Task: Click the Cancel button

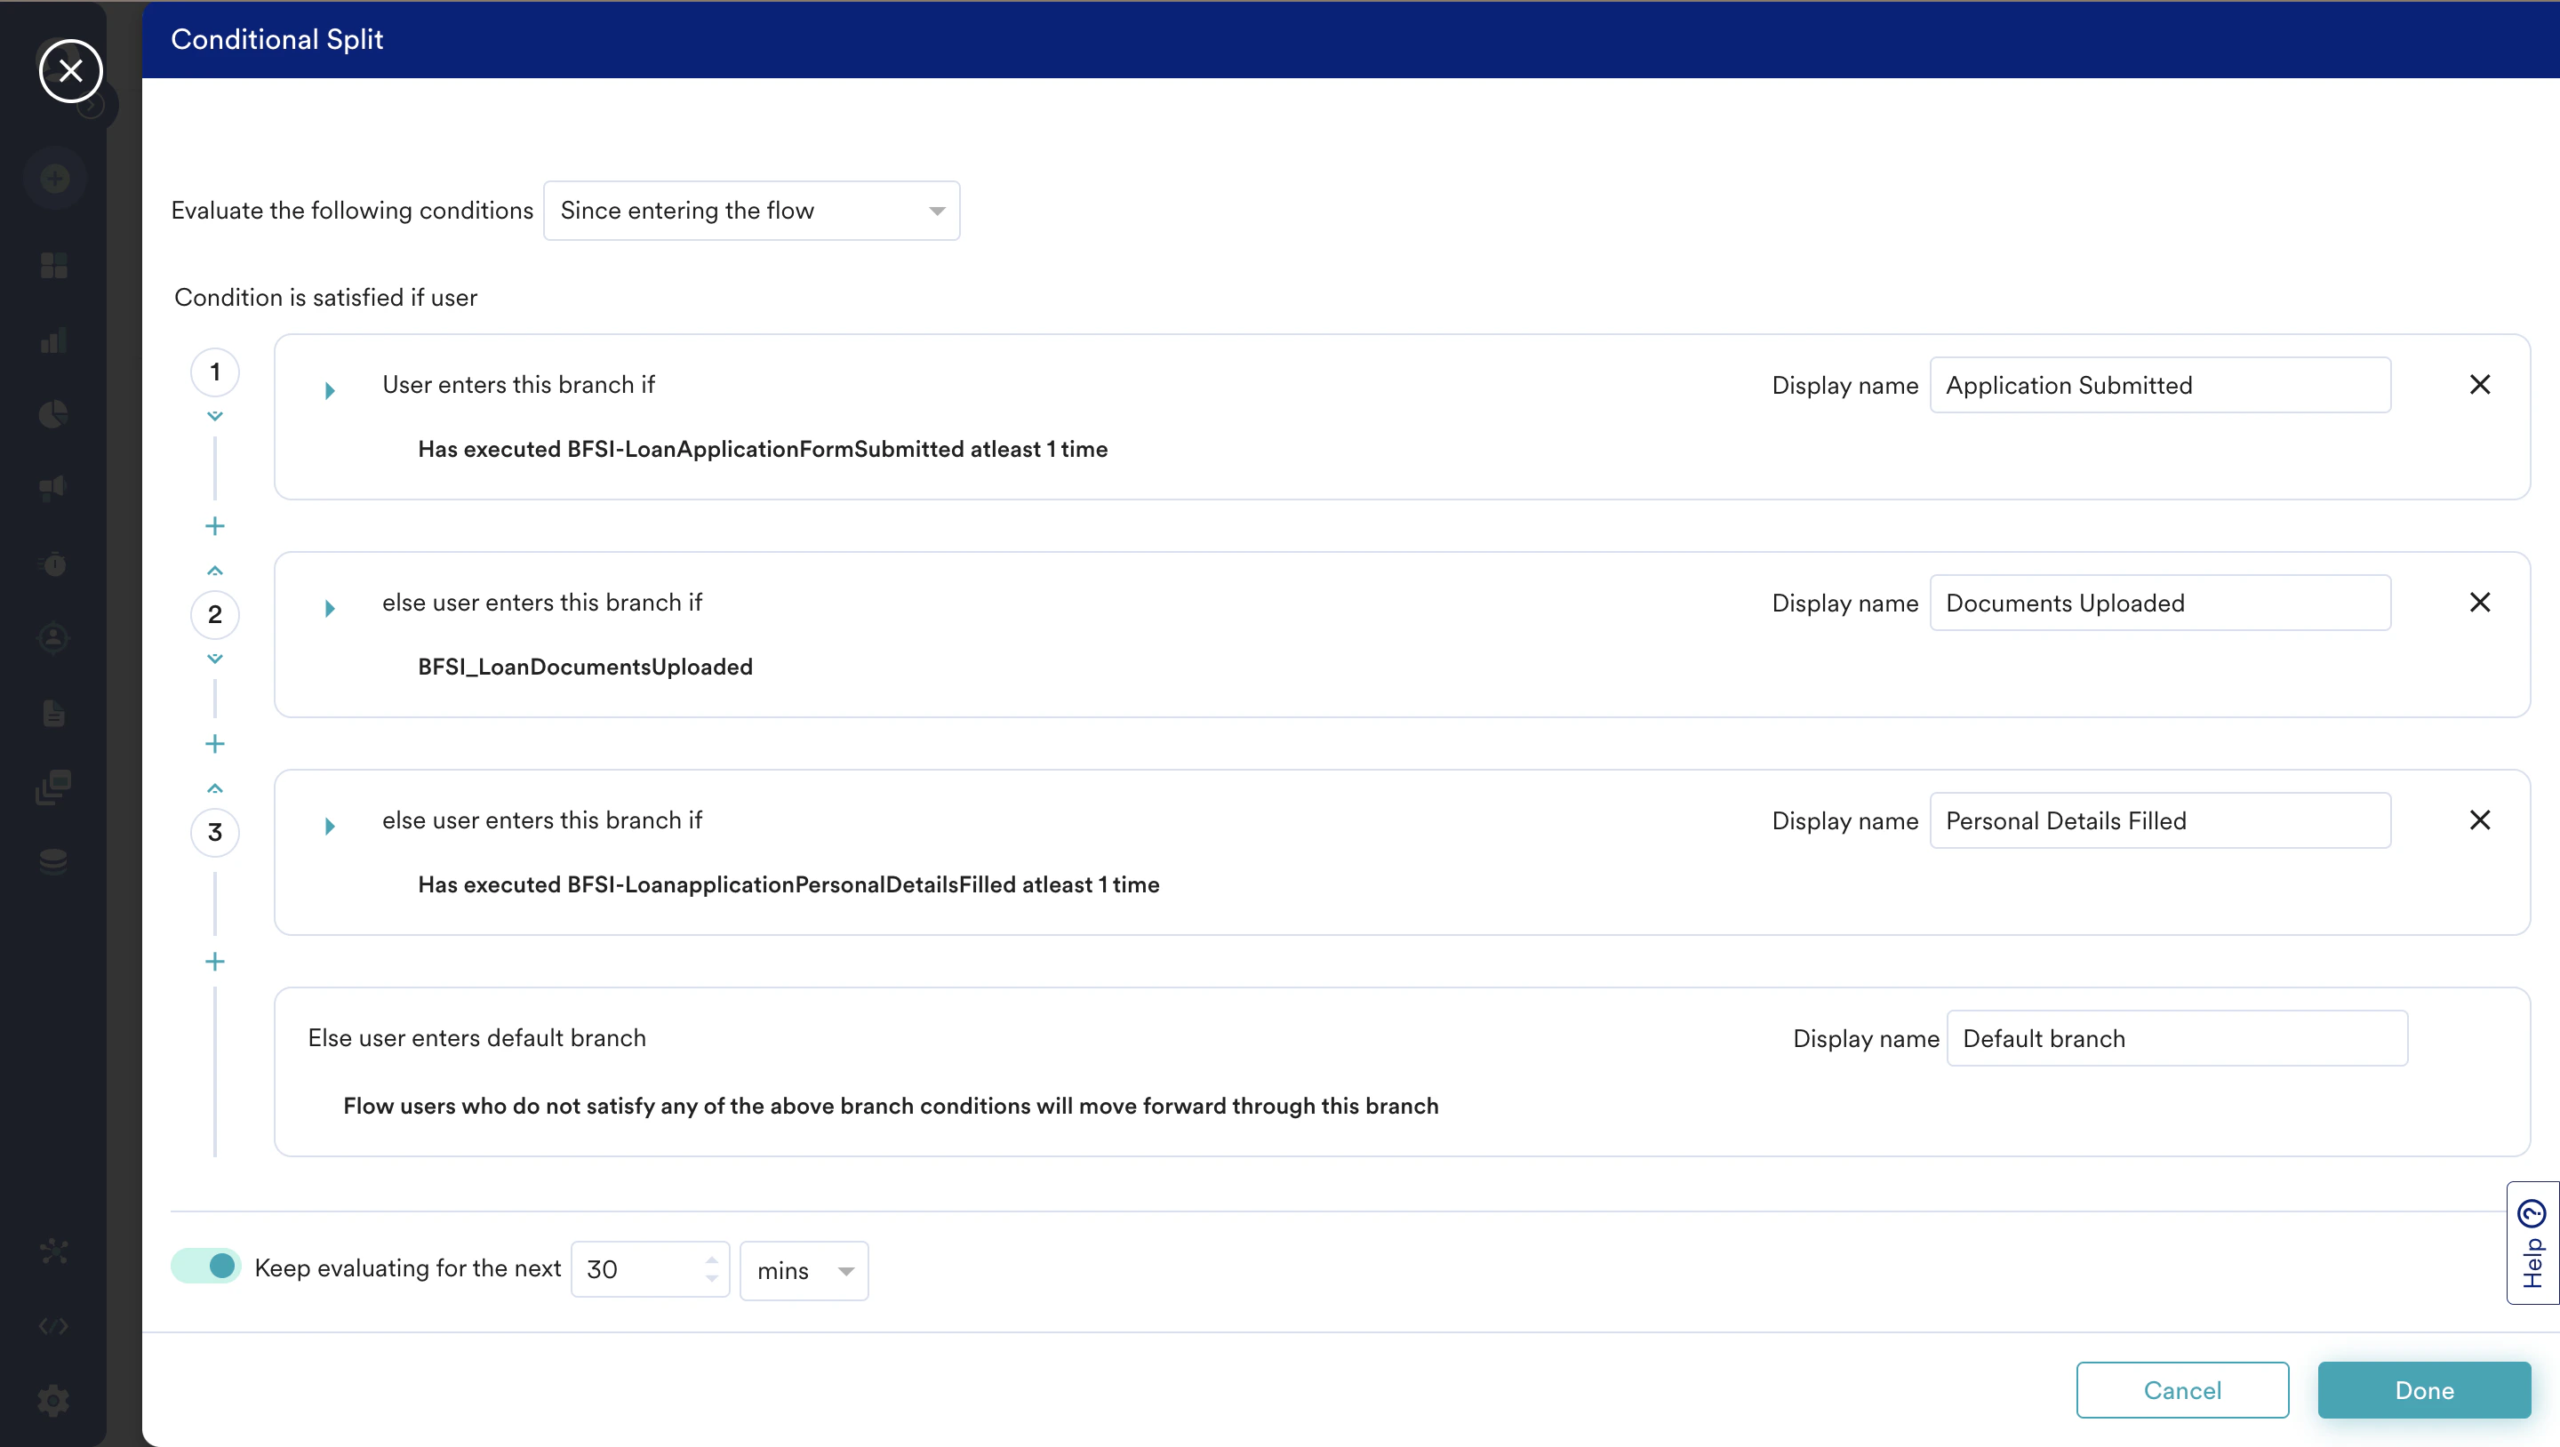Action: [x=2182, y=1390]
